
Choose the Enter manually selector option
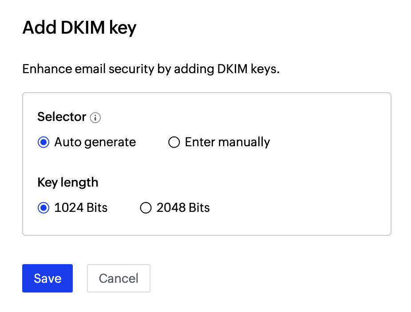(174, 142)
